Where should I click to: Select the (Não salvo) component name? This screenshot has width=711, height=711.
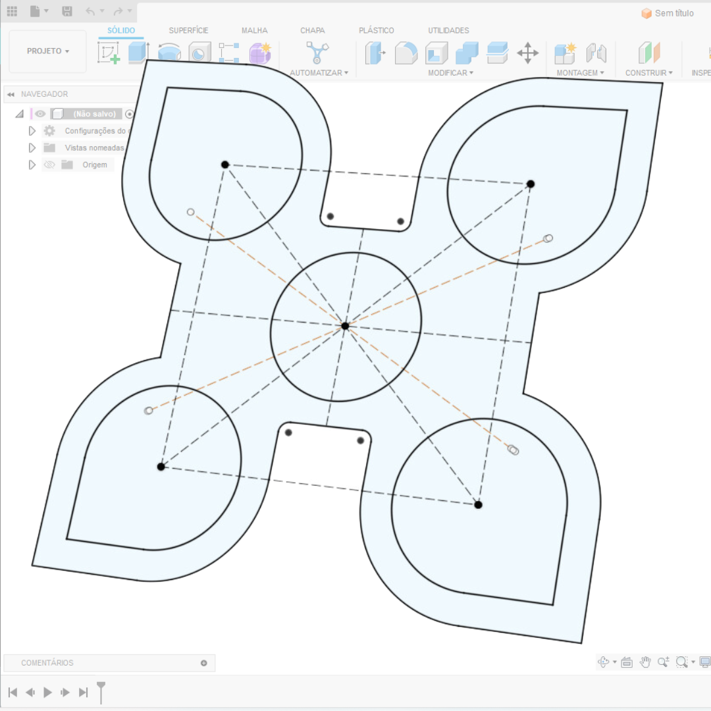click(x=94, y=114)
